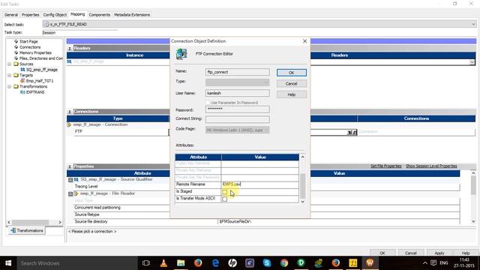
Task: Select Connections node in the tree
Action: [x=30, y=47]
